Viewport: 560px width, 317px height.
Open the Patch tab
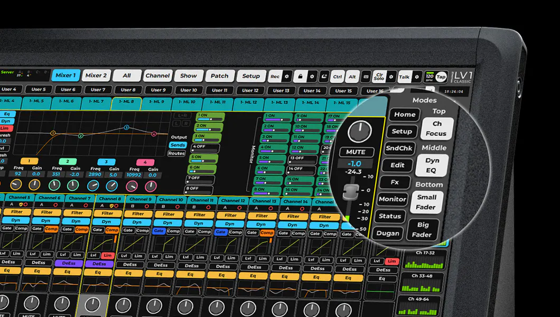click(220, 76)
